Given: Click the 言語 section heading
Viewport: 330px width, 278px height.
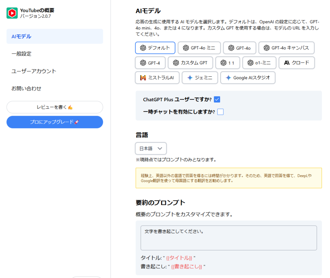Looking at the screenshot, I should pos(142,135).
